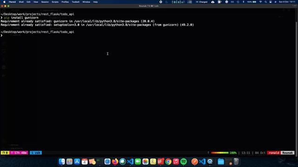Open Todoist with red badge
The width and height of the screenshot is (298, 167).
(x=161, y=161)
